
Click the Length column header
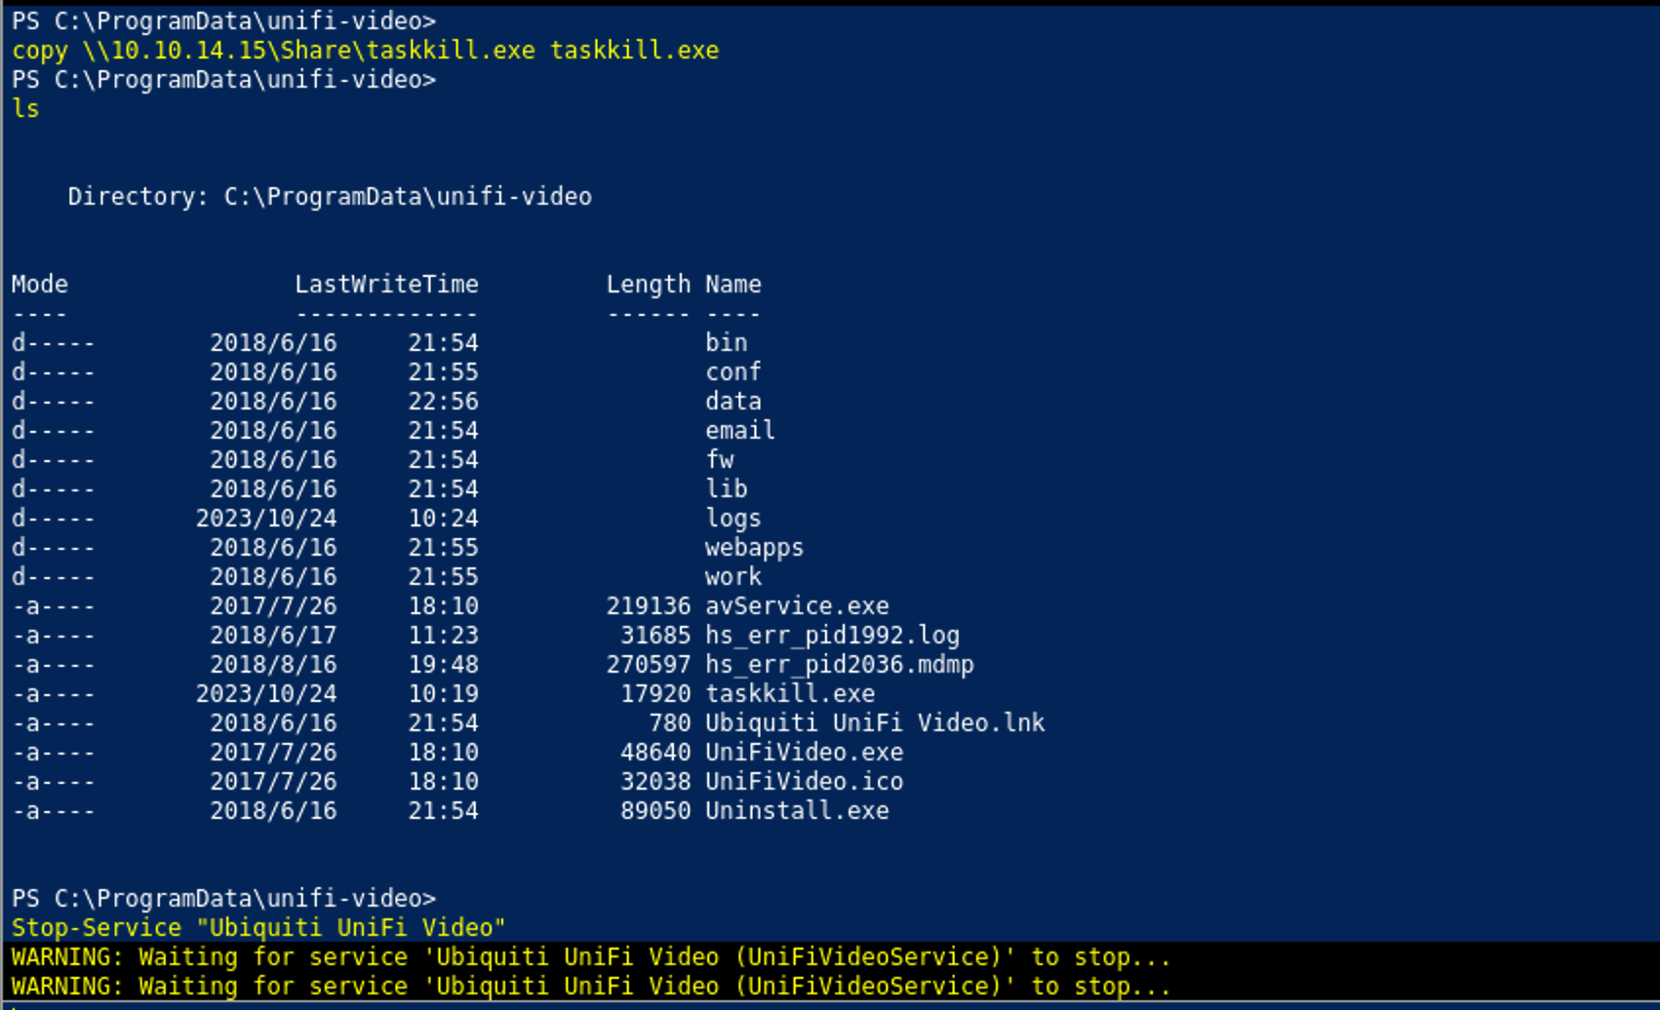tap(648, 285)
